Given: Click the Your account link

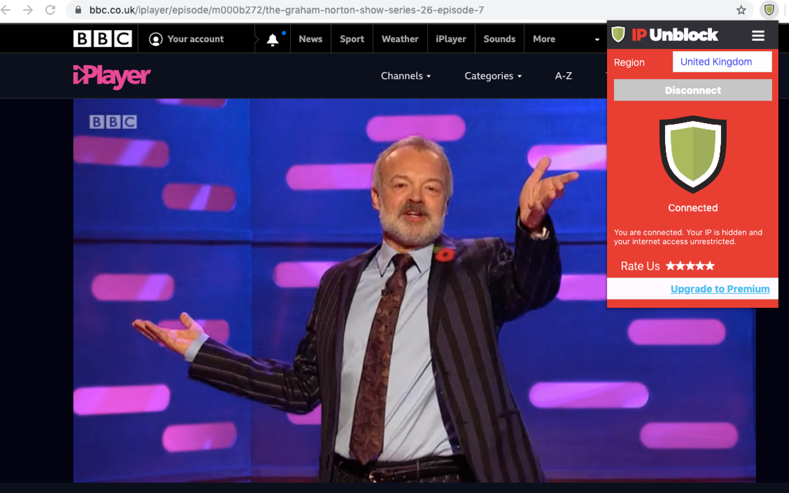Looking at the screenshot, I should point(195,39).
